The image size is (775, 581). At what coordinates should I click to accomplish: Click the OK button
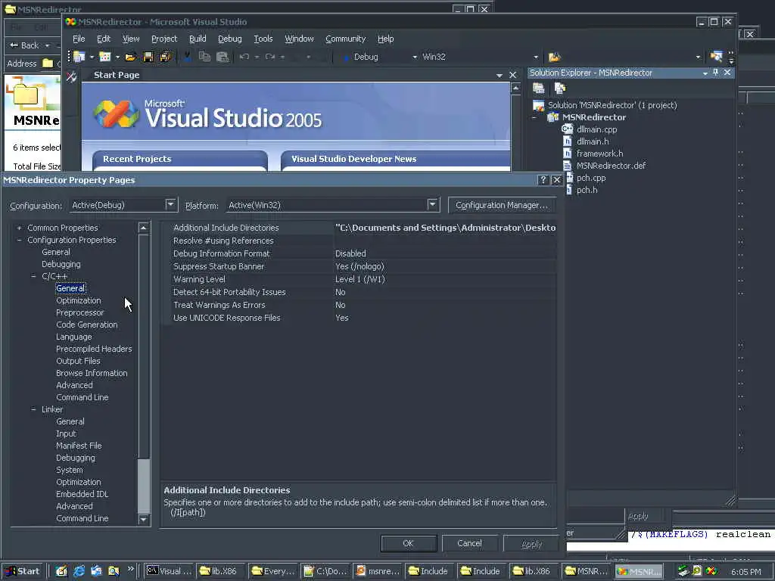[x=408, y=543]
